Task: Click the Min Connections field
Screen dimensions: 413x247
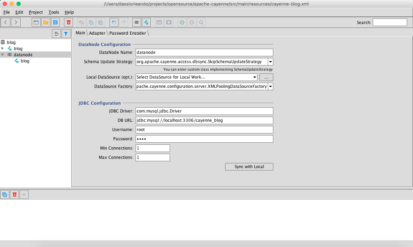Action: coord(153,148)
